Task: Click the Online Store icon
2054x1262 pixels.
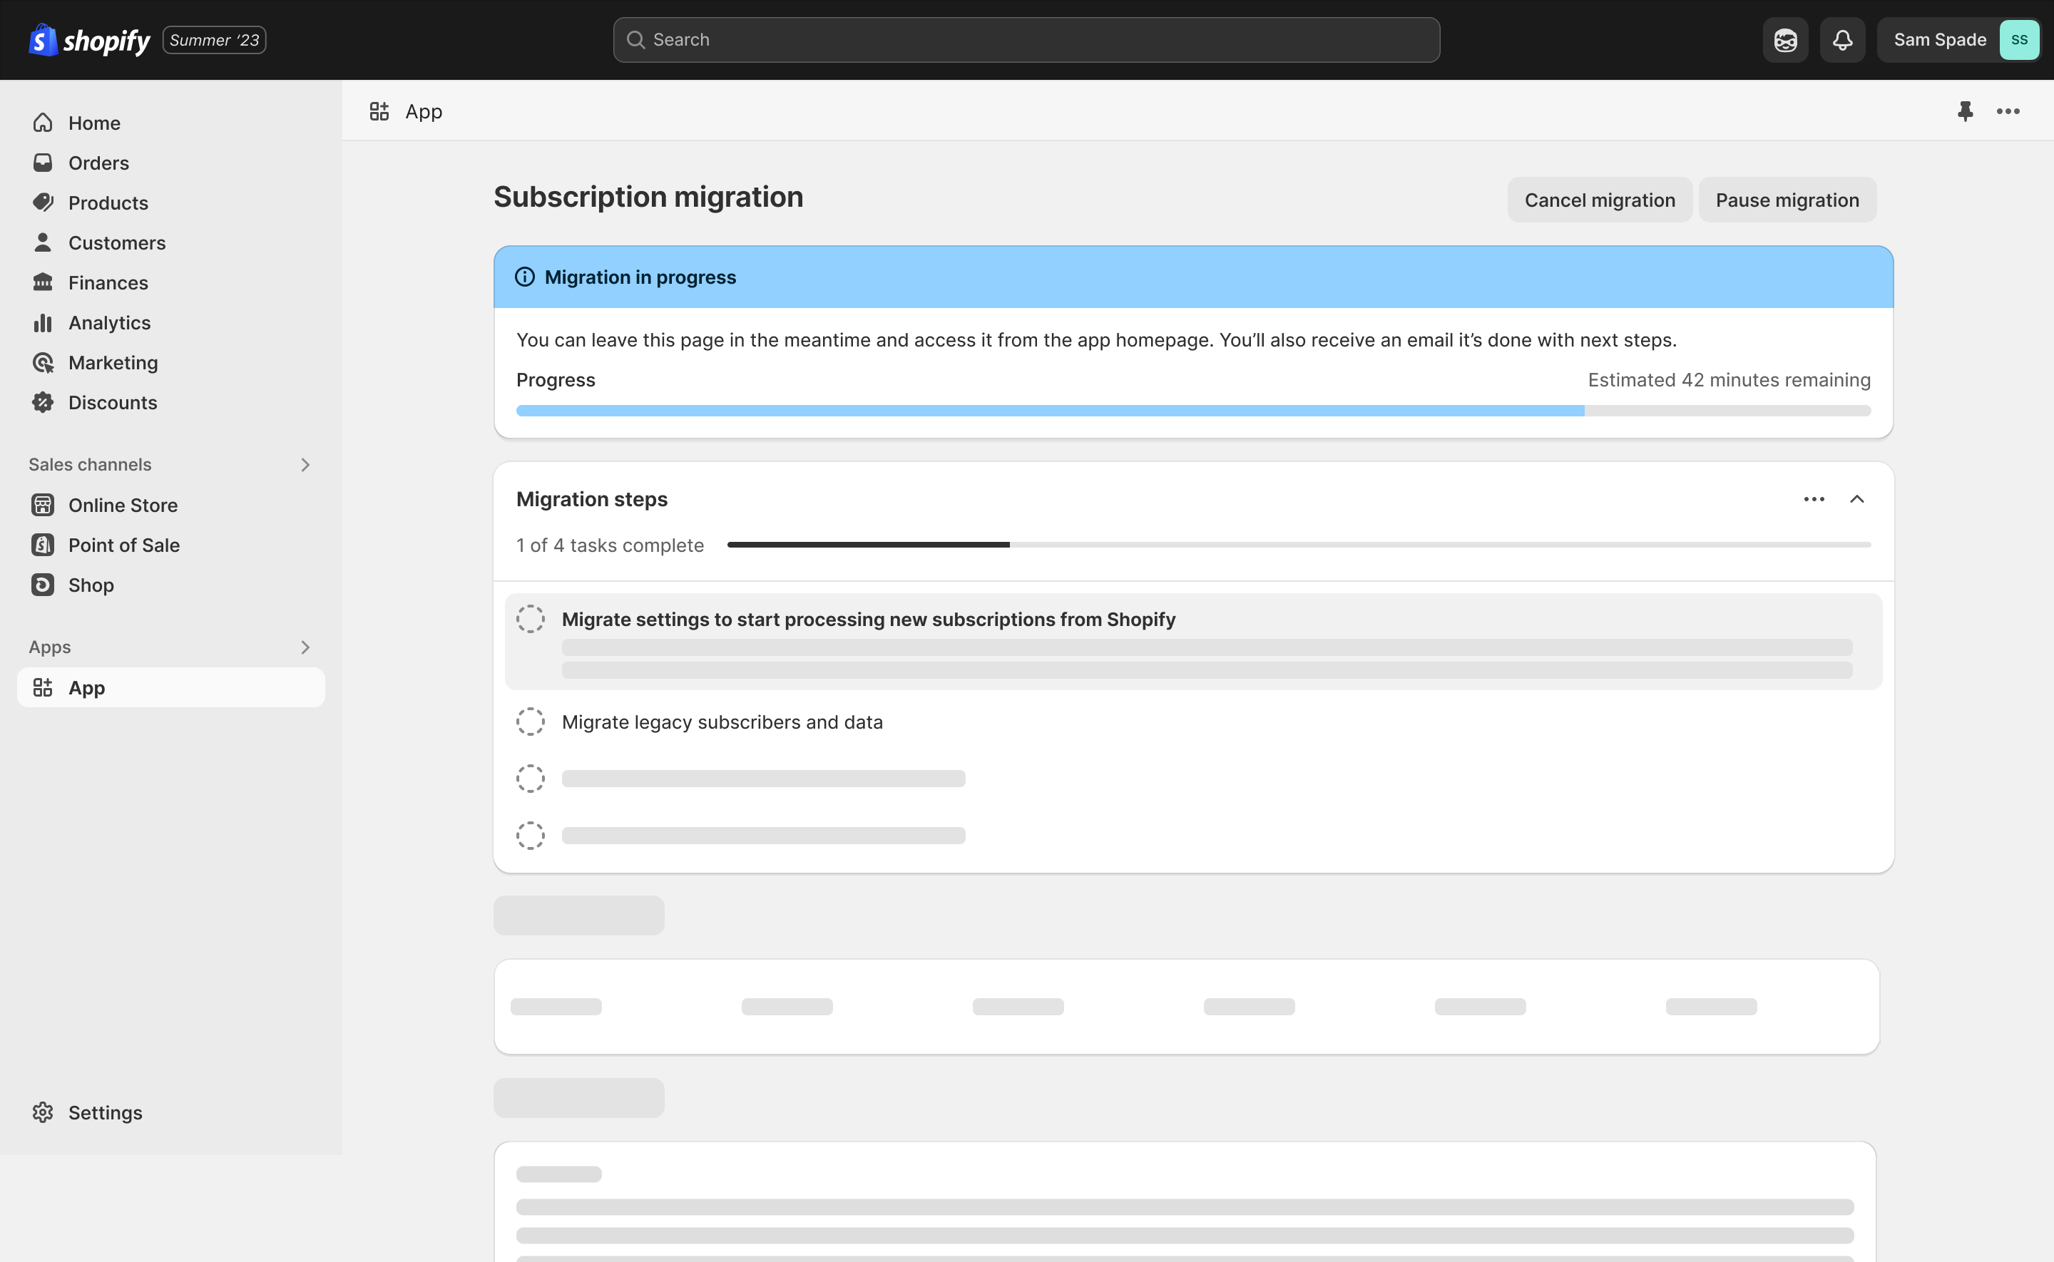Action: coord(43,505)
